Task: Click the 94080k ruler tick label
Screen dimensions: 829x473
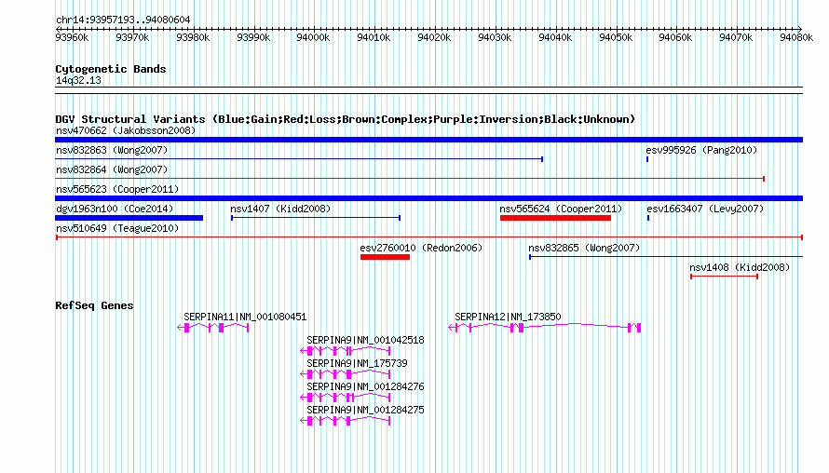Action: coord(796,37)
